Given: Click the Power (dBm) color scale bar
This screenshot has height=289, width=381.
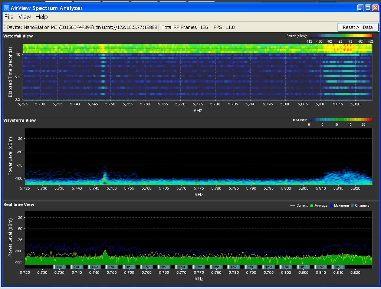Looking at the screenshot, I should click(340, 36).
